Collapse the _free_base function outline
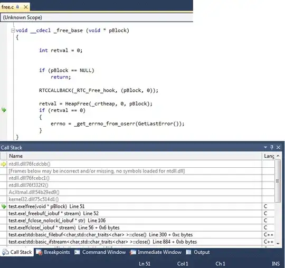The image size is (285, 268). pyautogui.click(x=13, y=31)
